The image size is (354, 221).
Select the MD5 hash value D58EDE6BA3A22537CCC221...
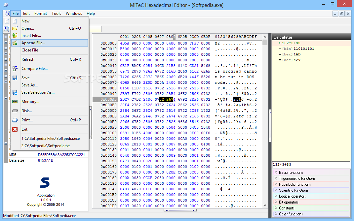click(63, 155)
